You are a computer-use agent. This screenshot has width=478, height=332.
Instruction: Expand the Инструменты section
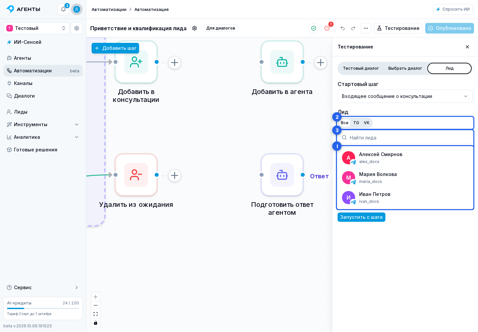43,124
